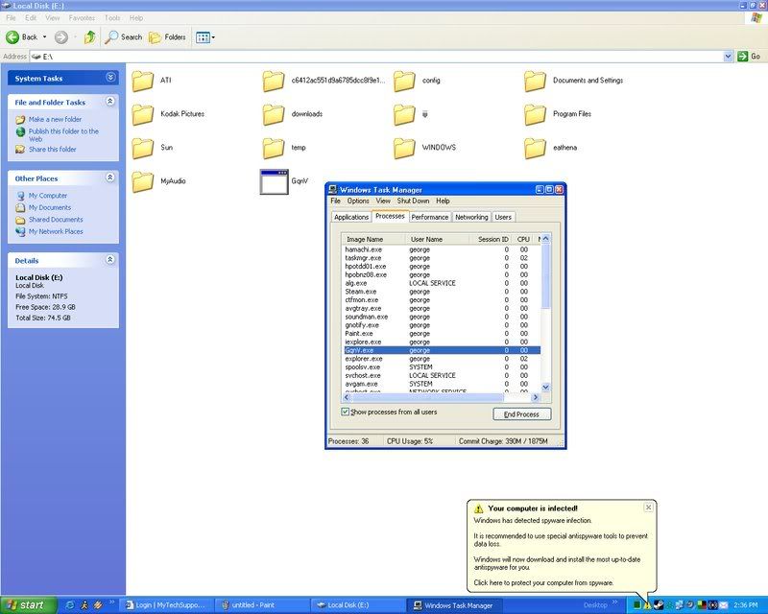The image size is (768, 614).
Task: Collapse the System Tasks panel
Action: coord(110,78)
